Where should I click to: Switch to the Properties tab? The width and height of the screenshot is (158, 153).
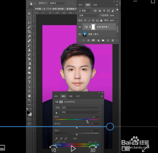click(64, 96)
